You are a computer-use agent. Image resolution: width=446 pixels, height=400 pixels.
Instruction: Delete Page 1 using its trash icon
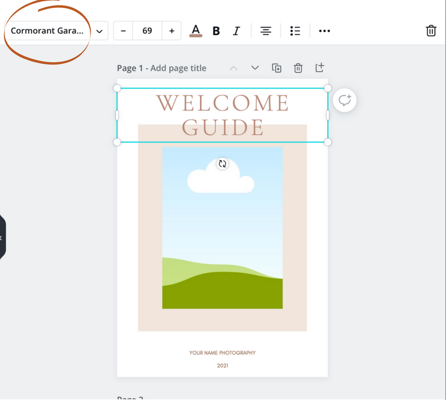[x=298, y=68]
